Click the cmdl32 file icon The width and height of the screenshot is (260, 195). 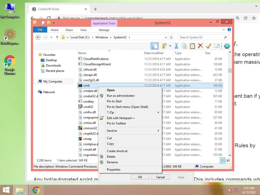80,107
